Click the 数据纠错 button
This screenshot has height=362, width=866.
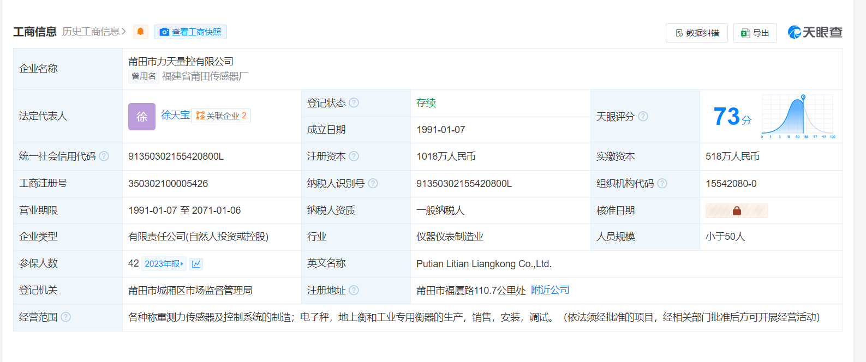click(697, 33)
